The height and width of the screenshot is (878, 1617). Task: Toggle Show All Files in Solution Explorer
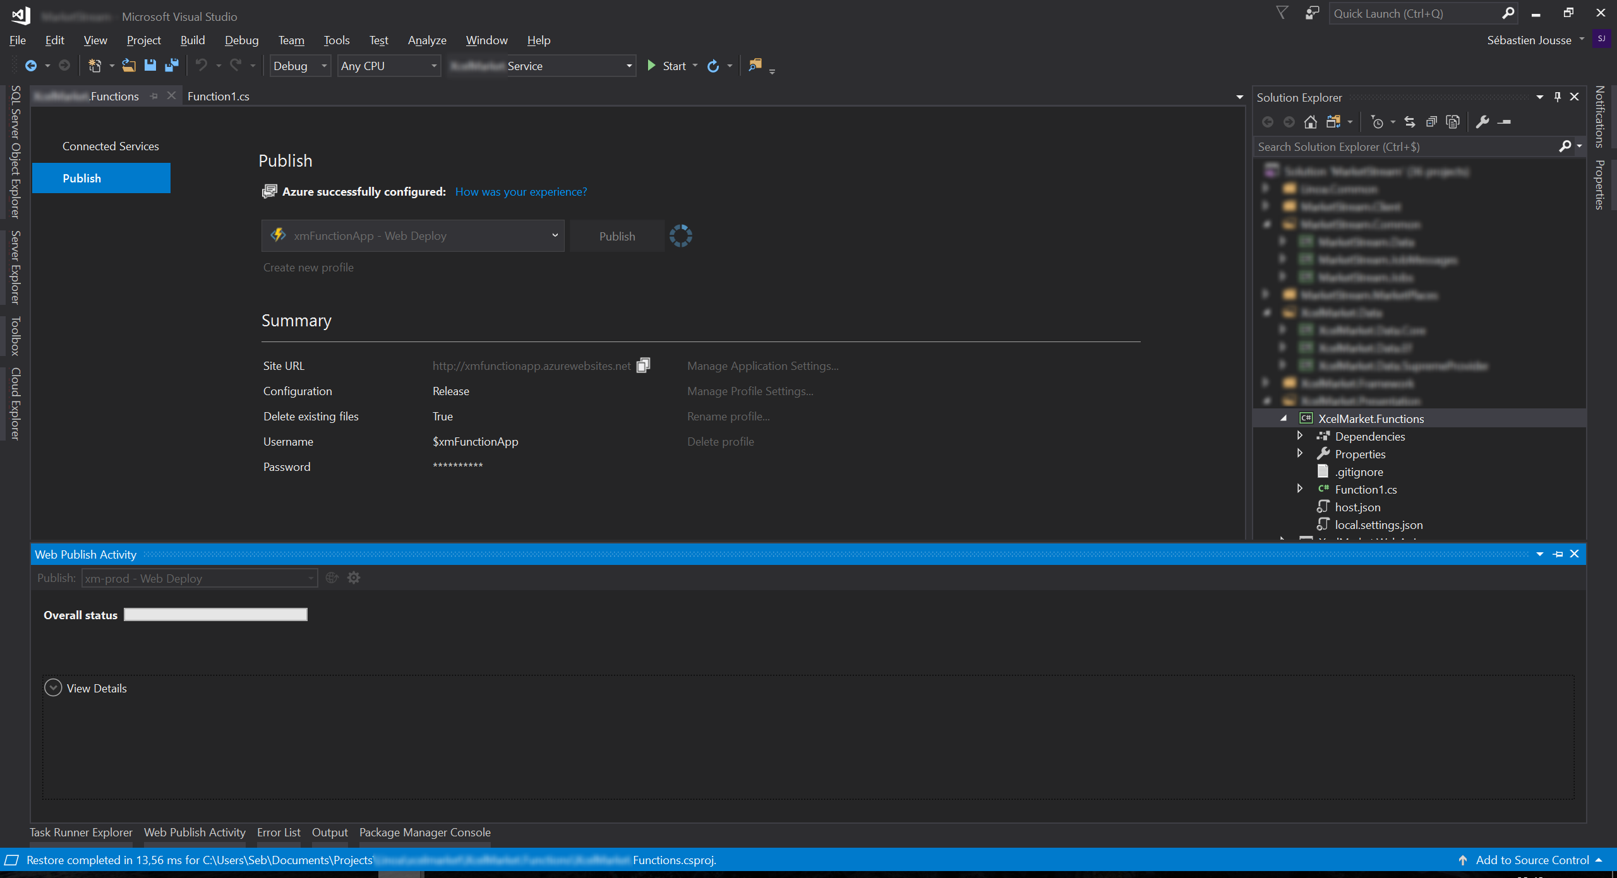1453,122
